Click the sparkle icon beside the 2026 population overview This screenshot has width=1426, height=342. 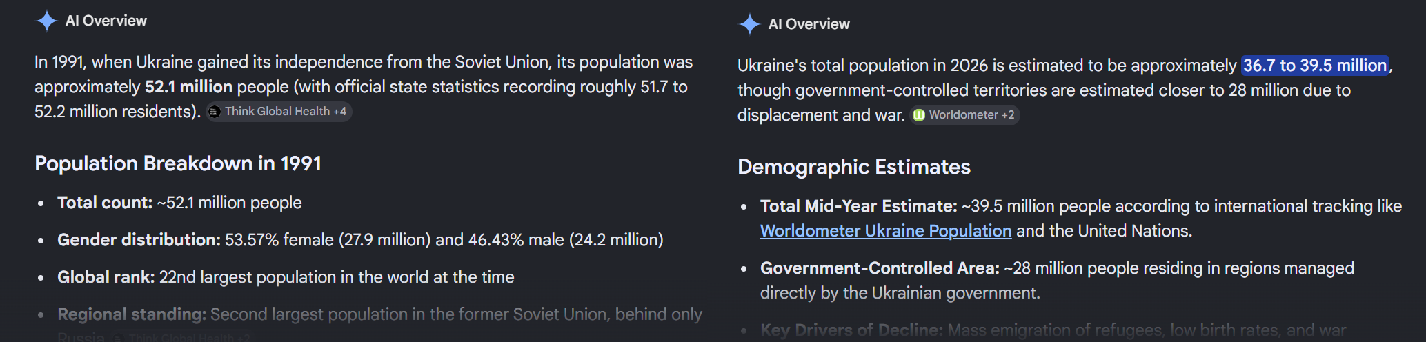point(749,24)
